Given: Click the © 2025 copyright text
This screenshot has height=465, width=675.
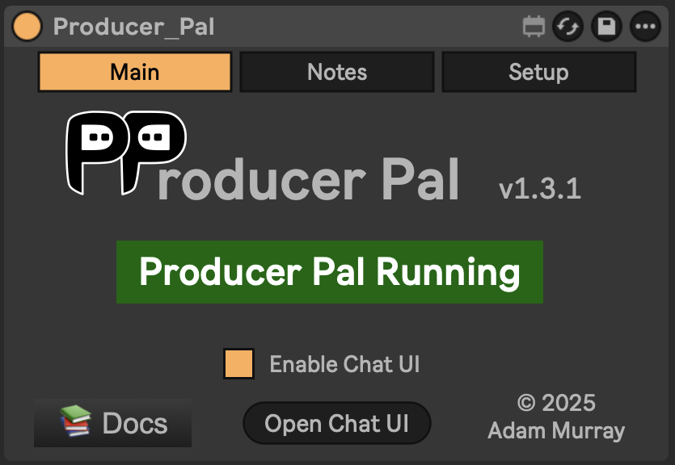Looking at the screenshot, I should tap(558, 403).
